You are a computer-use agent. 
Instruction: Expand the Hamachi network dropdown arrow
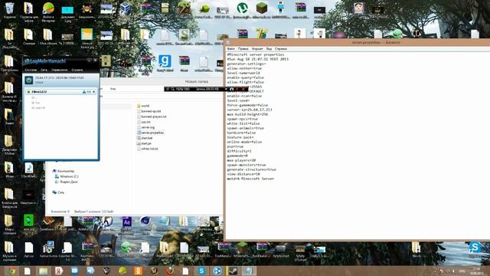click(93, 92)
